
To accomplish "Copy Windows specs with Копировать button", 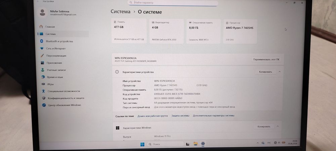I will click(x=264, y=127).
